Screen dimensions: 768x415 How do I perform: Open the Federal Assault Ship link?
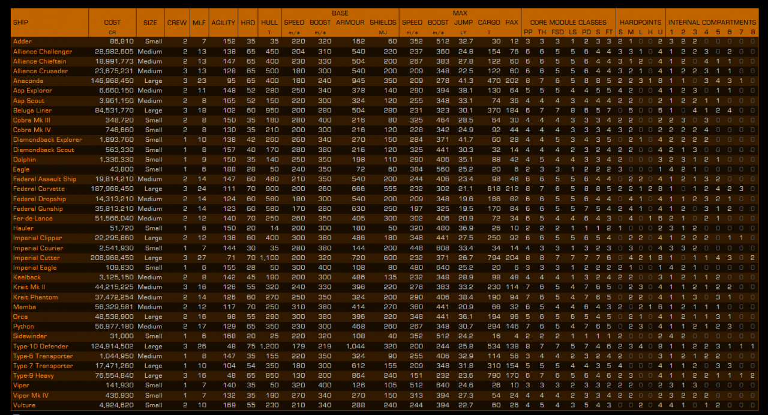45,179
